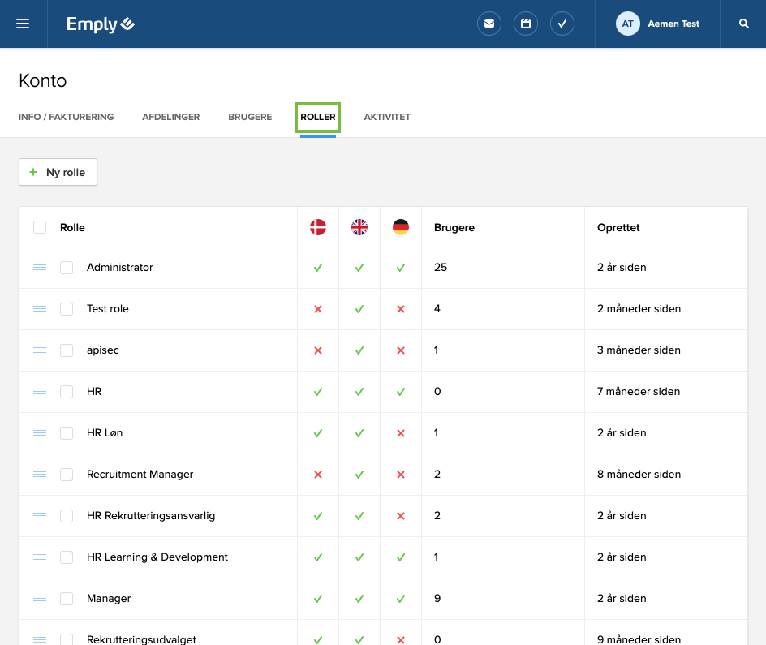Image resolution: width=766 pixels, height=645 pixels.
Task: Open the Info / Fakturering tab
Action: [x=66, y=117]
